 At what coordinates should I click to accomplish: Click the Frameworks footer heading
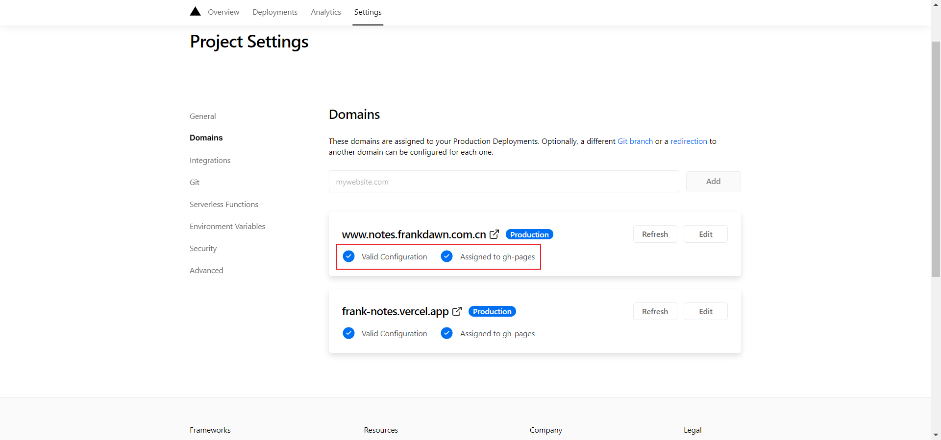pyautogui.click(x=210, y=430)
